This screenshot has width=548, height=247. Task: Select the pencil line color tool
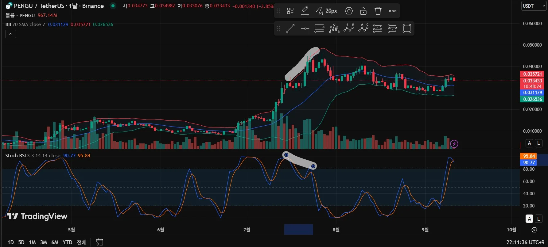305,11
